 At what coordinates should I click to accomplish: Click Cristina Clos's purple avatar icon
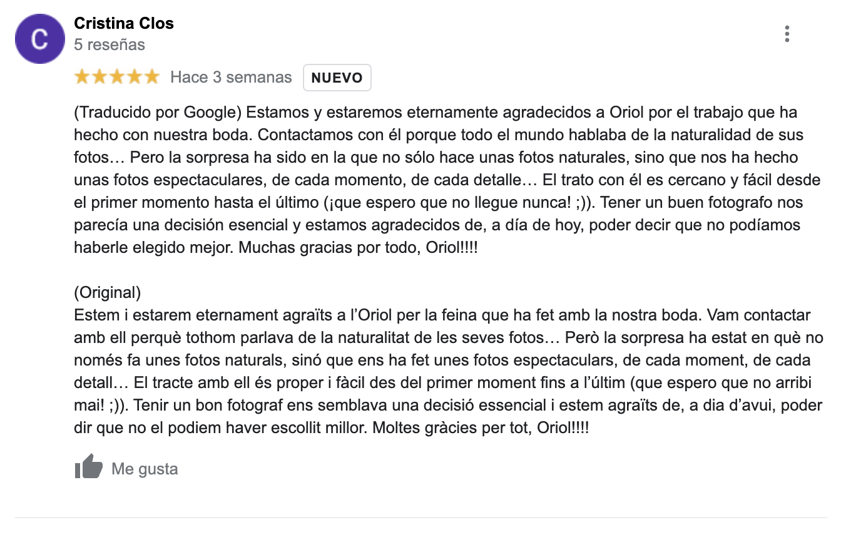39,39
